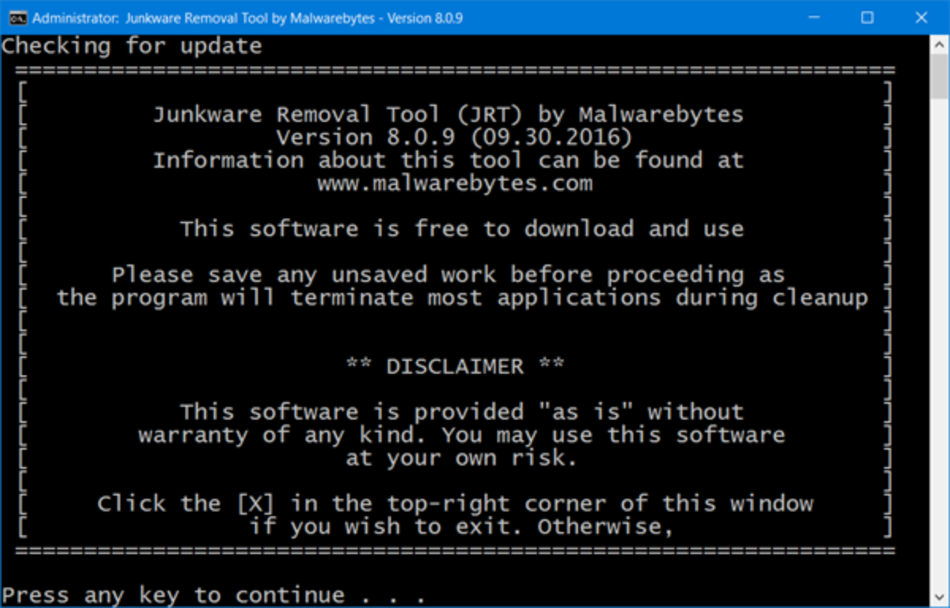Click the 'Press any key to continue' prompt
Viewport: 950px width, 608px height.
[x=214, y=595]
